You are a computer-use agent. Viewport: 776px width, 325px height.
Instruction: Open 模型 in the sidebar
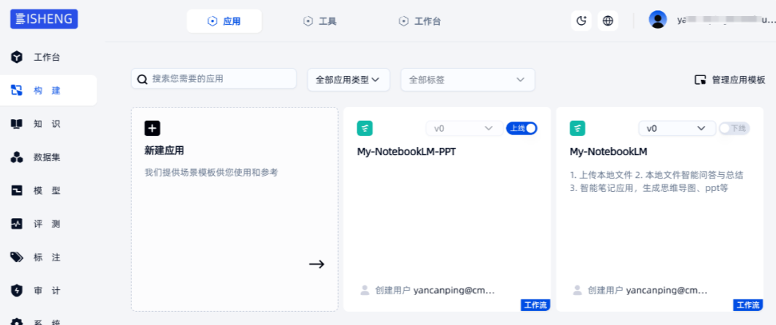48,190
